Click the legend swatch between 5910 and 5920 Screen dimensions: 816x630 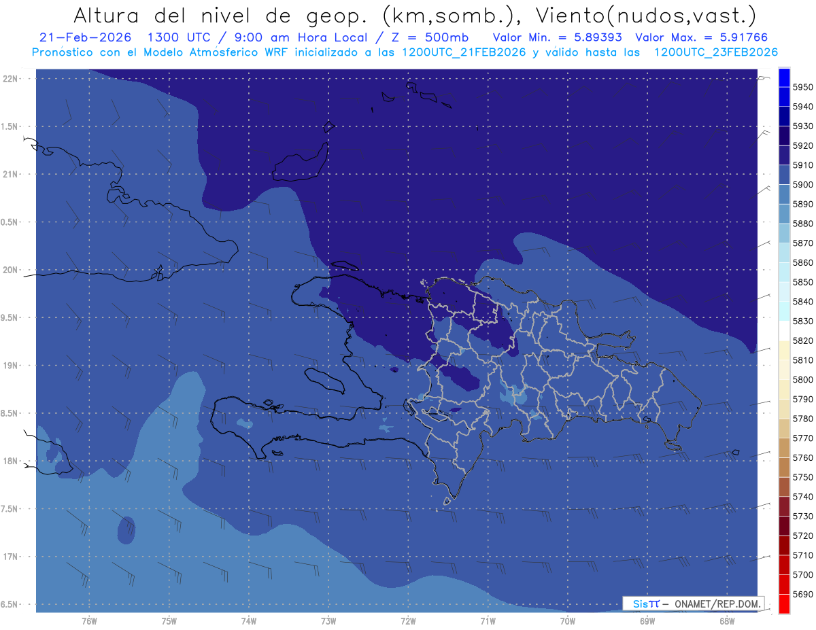tap(784, 156)
